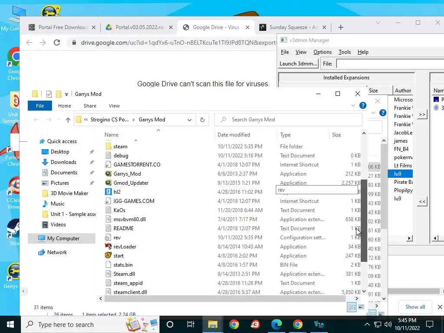The height and width of the screenshot is (333, 444).
Task: Expand address bar history dropdown
Action: [x=189, y=120]
